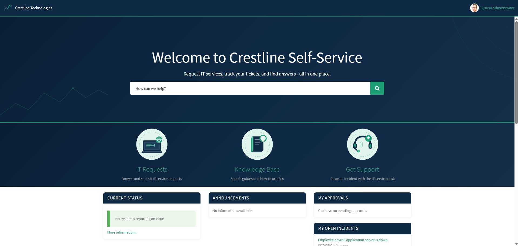This screenshot has height=246, width=518.
Task: Focus the 'How can we help?' search field
Action: 250,88
